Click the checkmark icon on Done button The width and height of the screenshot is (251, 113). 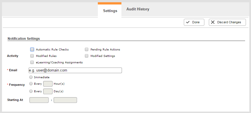pos(188,22)
